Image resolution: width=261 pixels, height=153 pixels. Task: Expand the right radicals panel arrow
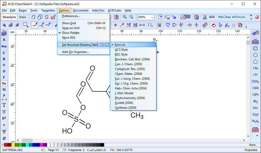257,136
